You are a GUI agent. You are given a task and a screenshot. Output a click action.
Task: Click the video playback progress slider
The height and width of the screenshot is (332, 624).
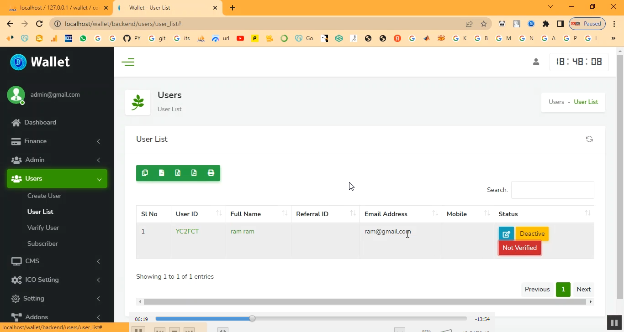tap(311, 319)
